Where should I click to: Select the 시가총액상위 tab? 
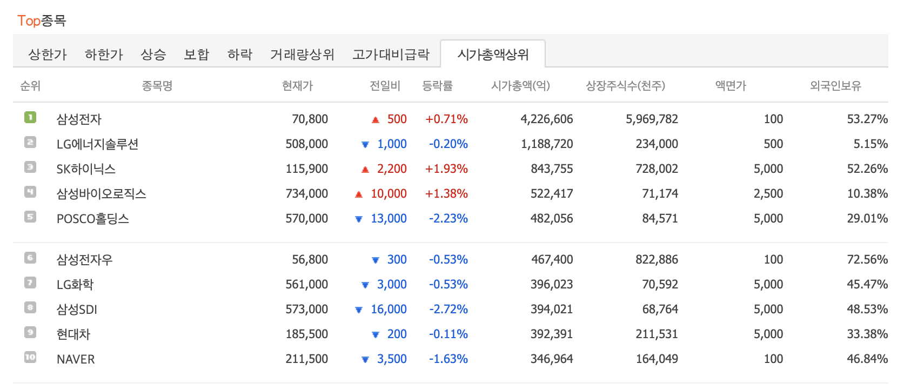coord(493,55)
